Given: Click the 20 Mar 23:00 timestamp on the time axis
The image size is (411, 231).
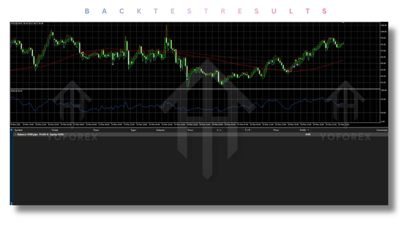Looking at the screenshot, I should [x=344, y=124].
